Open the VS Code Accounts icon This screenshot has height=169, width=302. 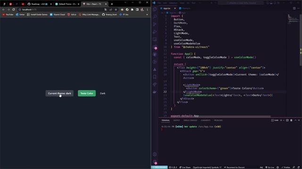coord(155,154)
